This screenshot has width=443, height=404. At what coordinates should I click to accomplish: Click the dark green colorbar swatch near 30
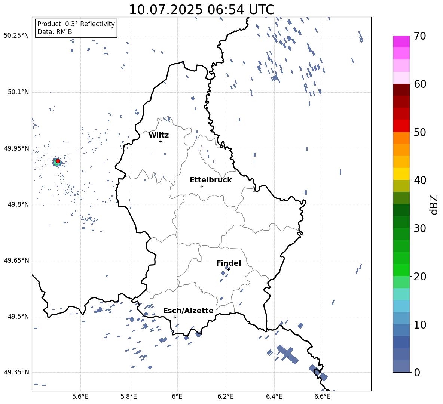[x=401, y=222]
